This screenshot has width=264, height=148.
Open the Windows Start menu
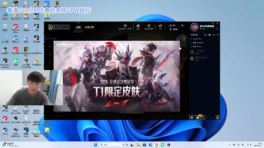pyautogui.click(x=95, y=145)
